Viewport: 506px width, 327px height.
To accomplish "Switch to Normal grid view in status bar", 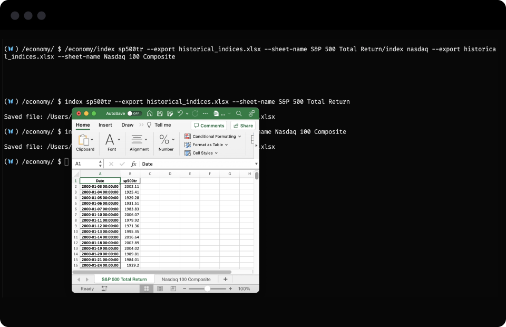I will coord(147,289).
